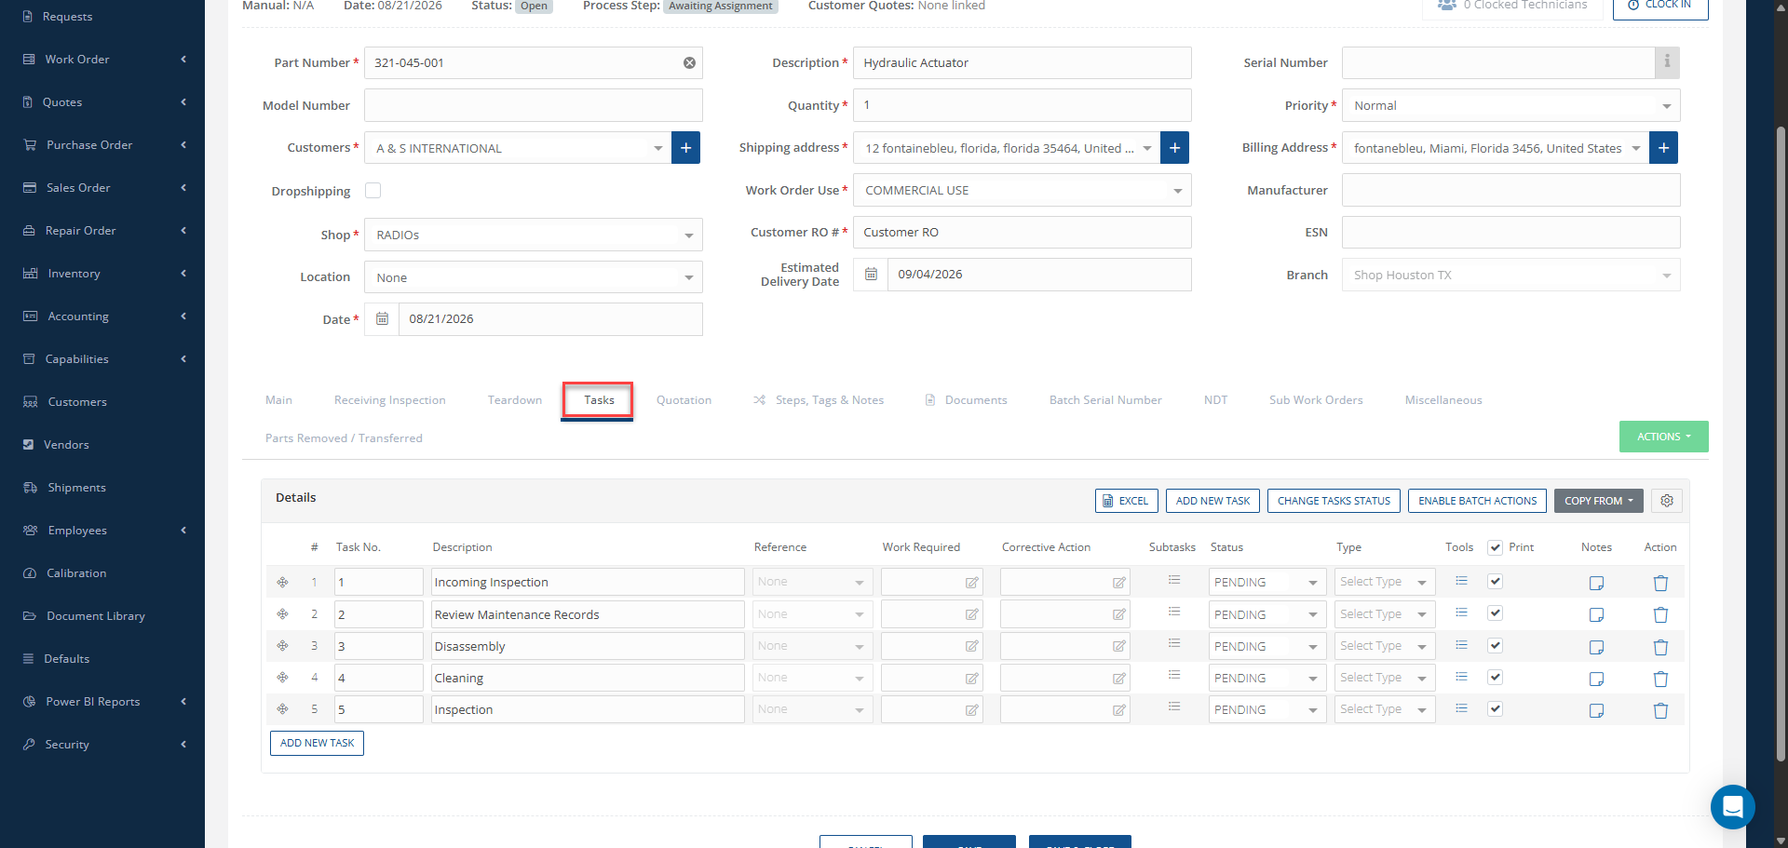Toggle the Dropshipping checkbox
This screenshot has width=1788, height=848.
(372, 191)
